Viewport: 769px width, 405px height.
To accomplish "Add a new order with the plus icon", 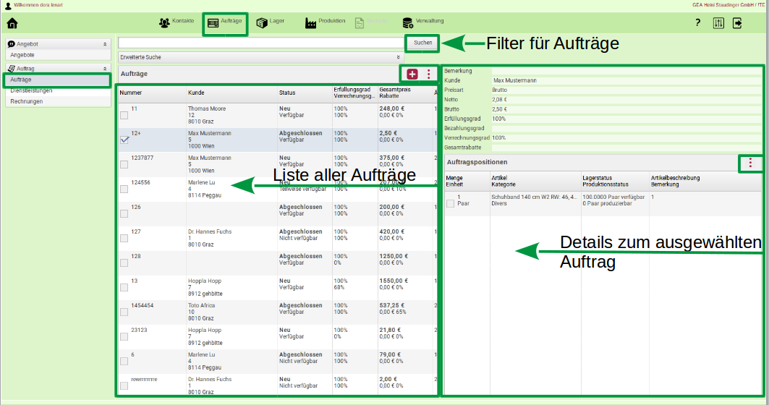I will 412,74.
